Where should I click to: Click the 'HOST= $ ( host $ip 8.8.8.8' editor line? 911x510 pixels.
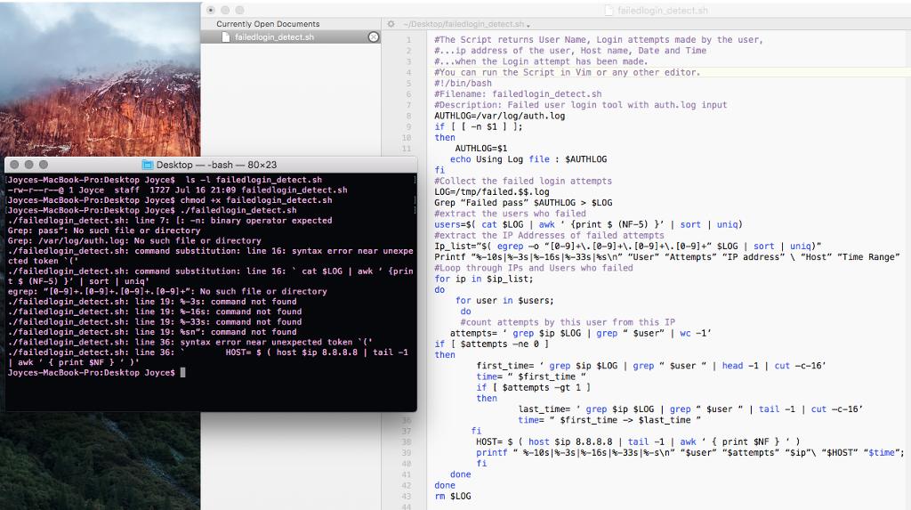click(x=637, y=442)
